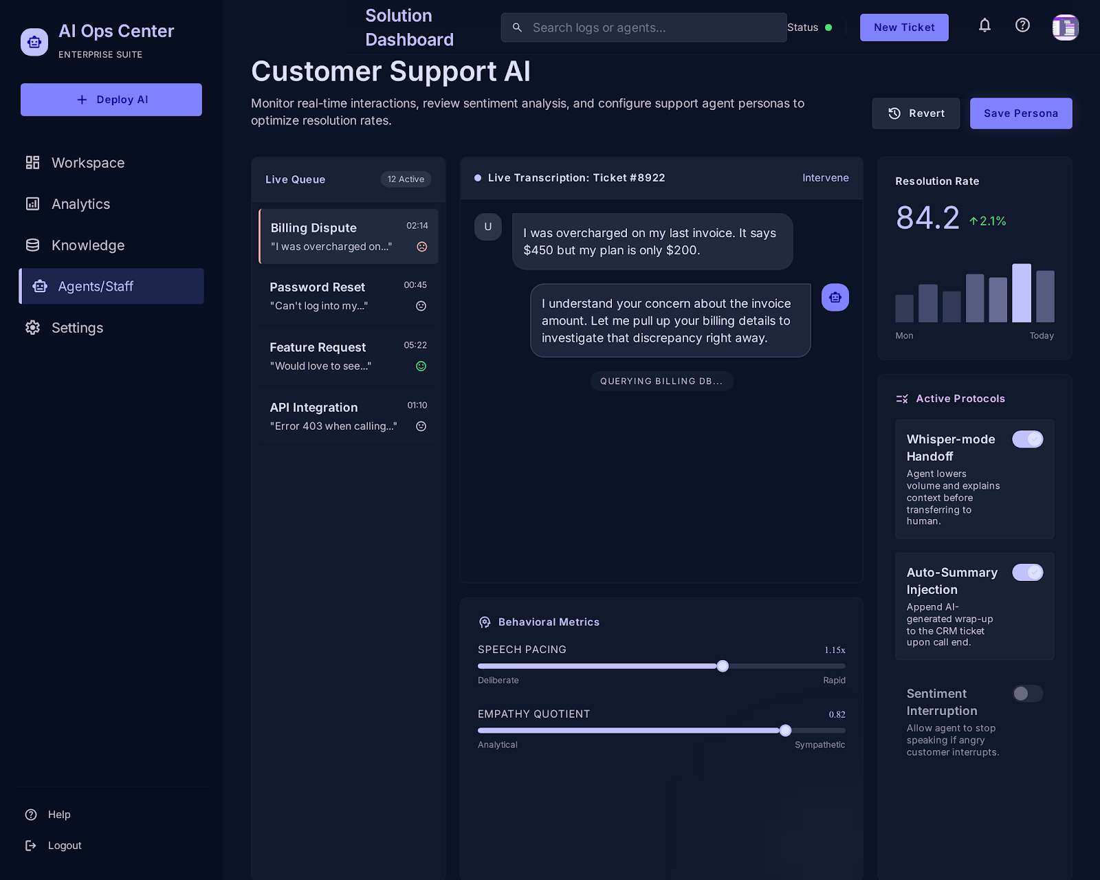Click the 12 Active badge
Viewport: 1100px width, 880px height.
tap(406, 179)
